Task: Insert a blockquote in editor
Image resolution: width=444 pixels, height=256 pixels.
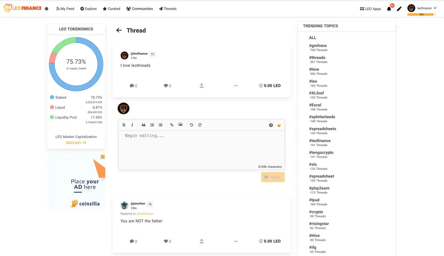Action: (143, 125)
